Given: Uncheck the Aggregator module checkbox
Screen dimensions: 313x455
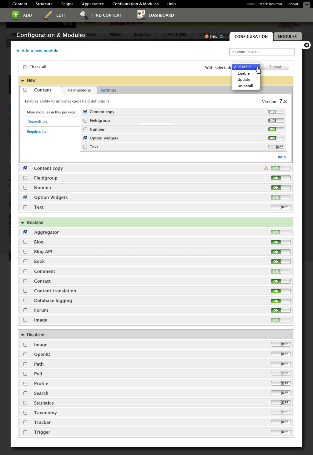Looking at the screenshot, I should (25, 232).
